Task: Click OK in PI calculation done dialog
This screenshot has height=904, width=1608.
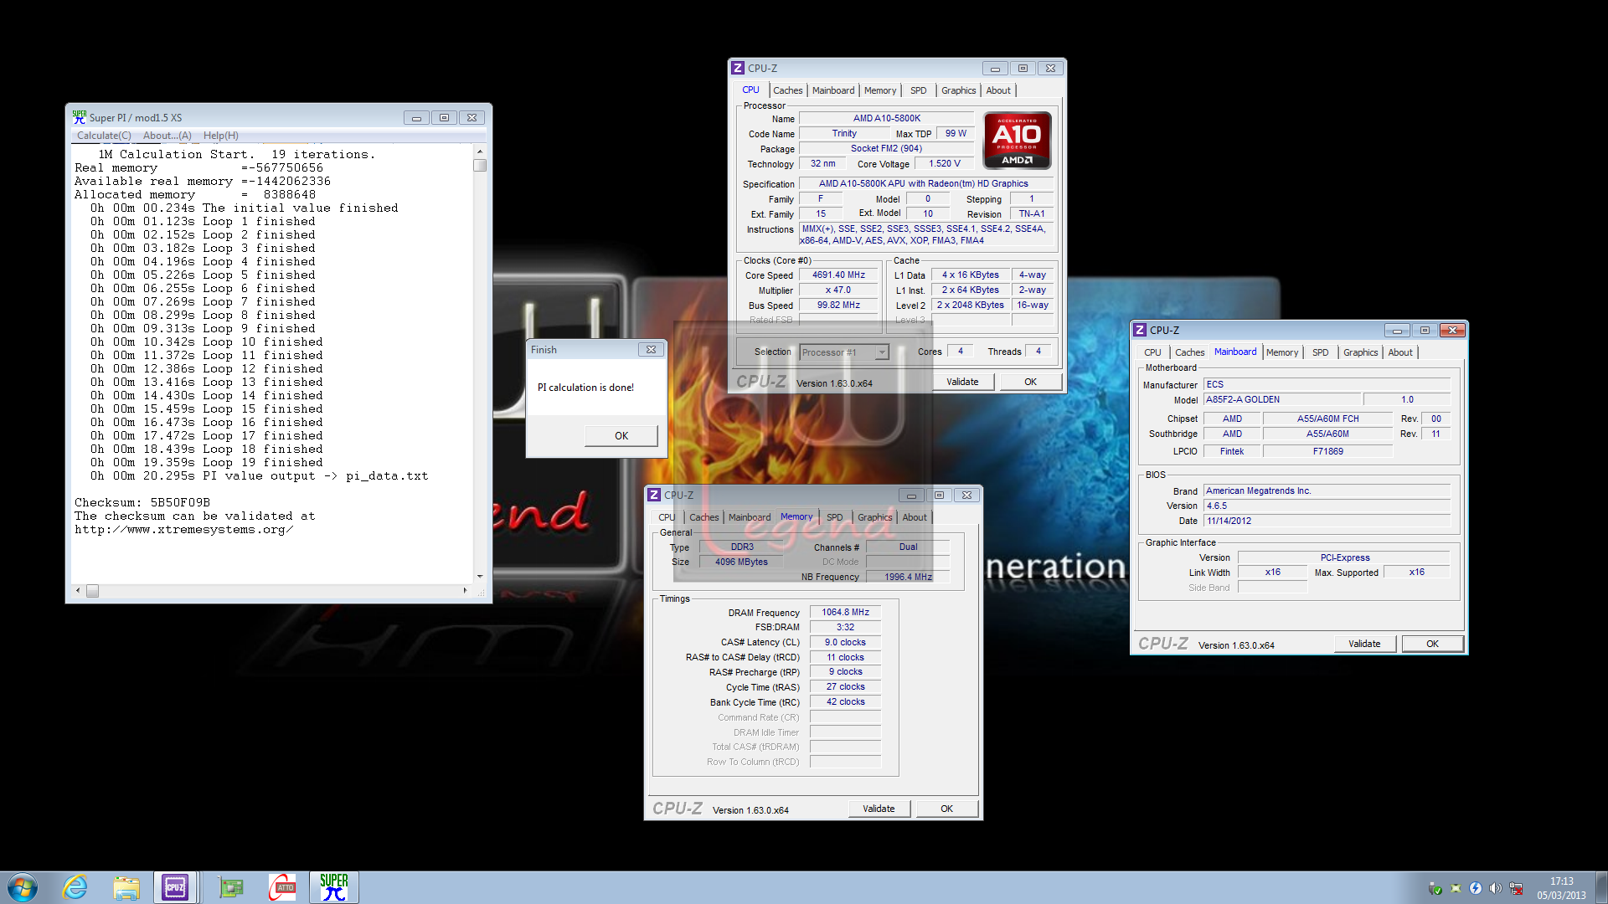Action: pos(621,435)
